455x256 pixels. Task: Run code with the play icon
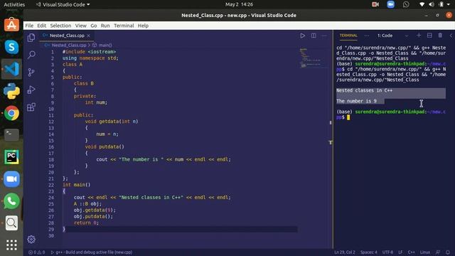pos(302,36)
